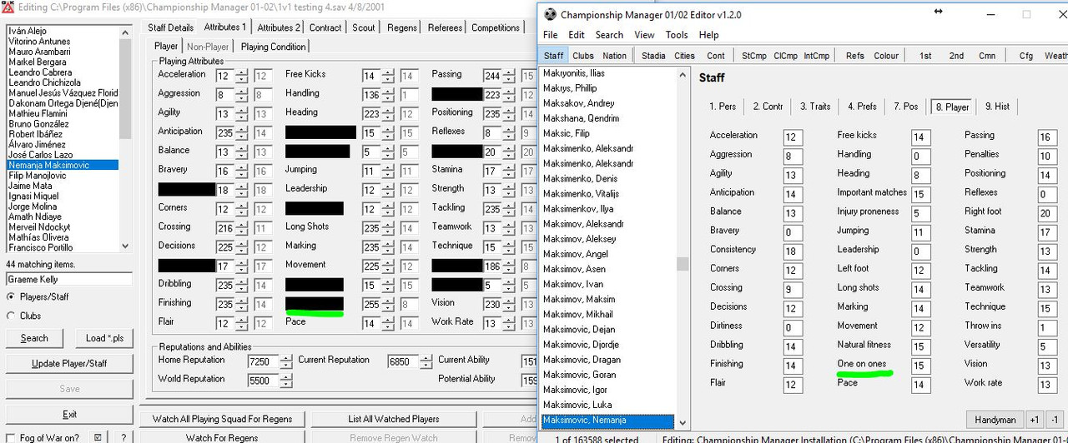The image size is (1068, 443).
Task: Open Regens tab in save editor
Action: (402, 27)
